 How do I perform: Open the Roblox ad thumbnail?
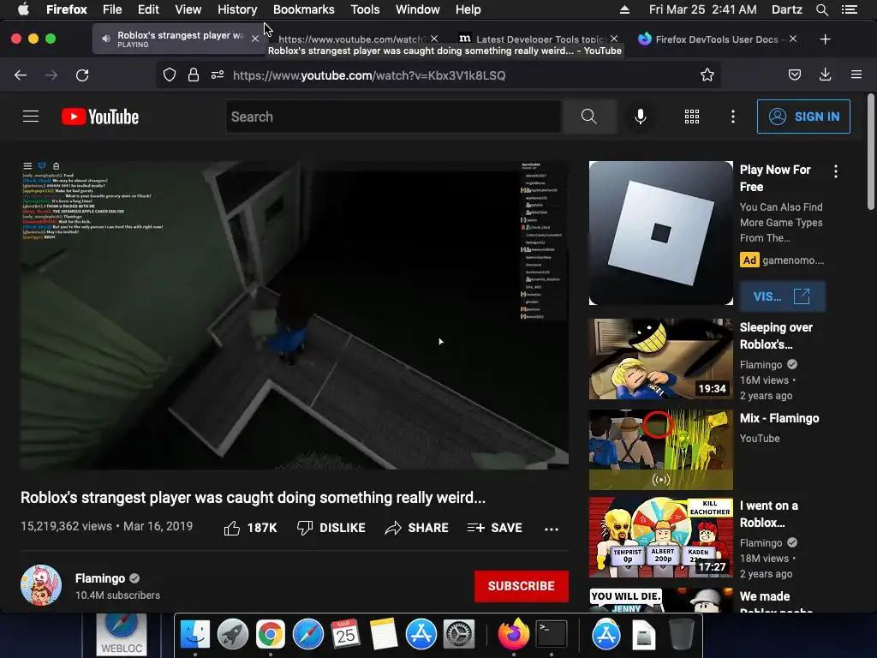click(x=660, y=233)
